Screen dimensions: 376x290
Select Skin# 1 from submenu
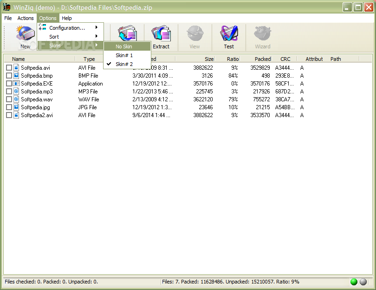coord(127,55)
